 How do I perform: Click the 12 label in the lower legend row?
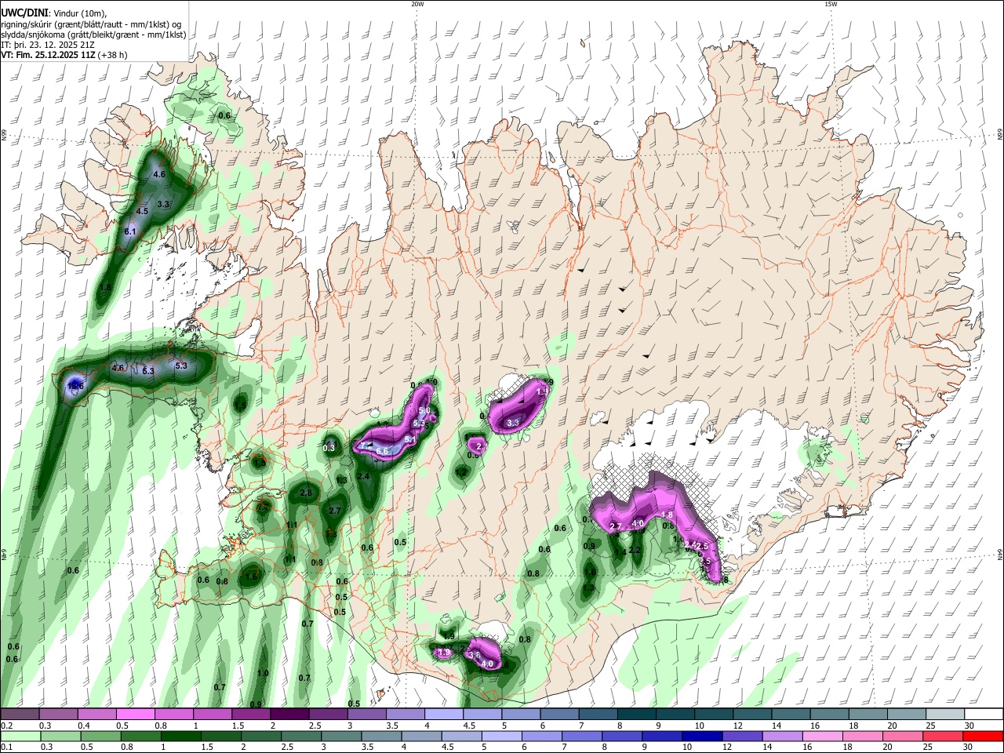click(x=726, y=748)
